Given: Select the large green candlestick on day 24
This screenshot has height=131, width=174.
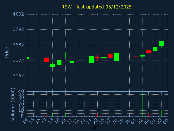Looking at the screenshot, I should 91,59.
